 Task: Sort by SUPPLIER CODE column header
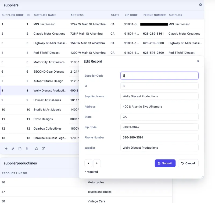(13, 15)
